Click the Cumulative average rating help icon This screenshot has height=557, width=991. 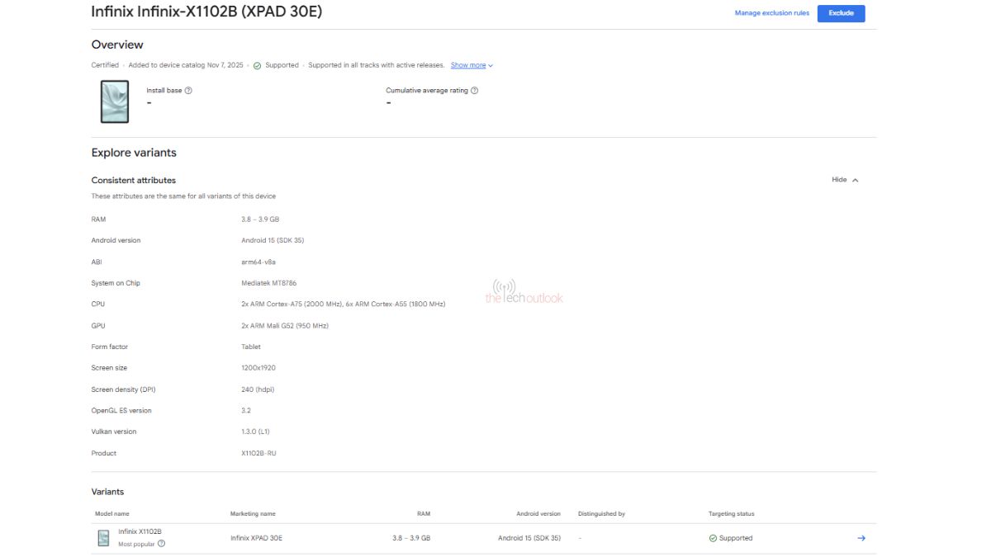(x=474, y=91)
